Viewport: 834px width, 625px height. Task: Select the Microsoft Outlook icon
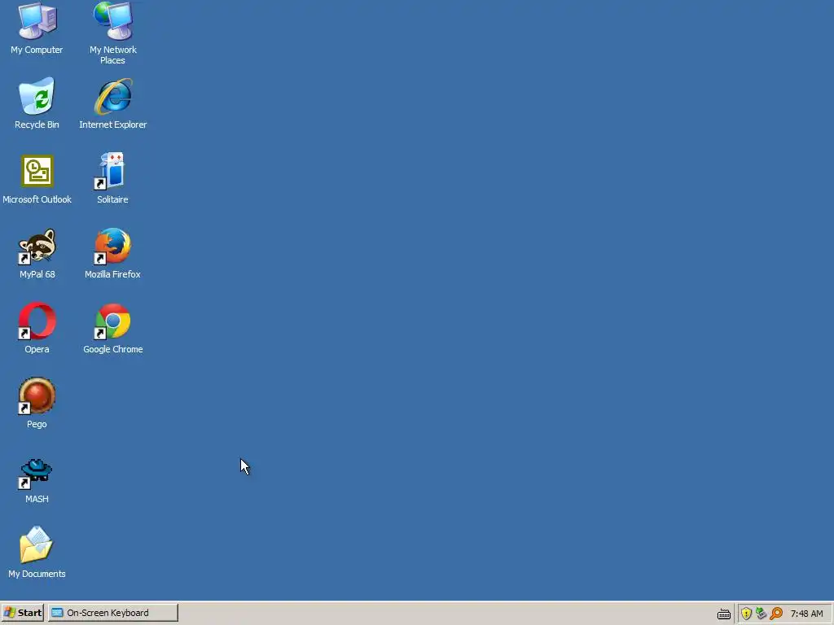click(x=37, y=171)
